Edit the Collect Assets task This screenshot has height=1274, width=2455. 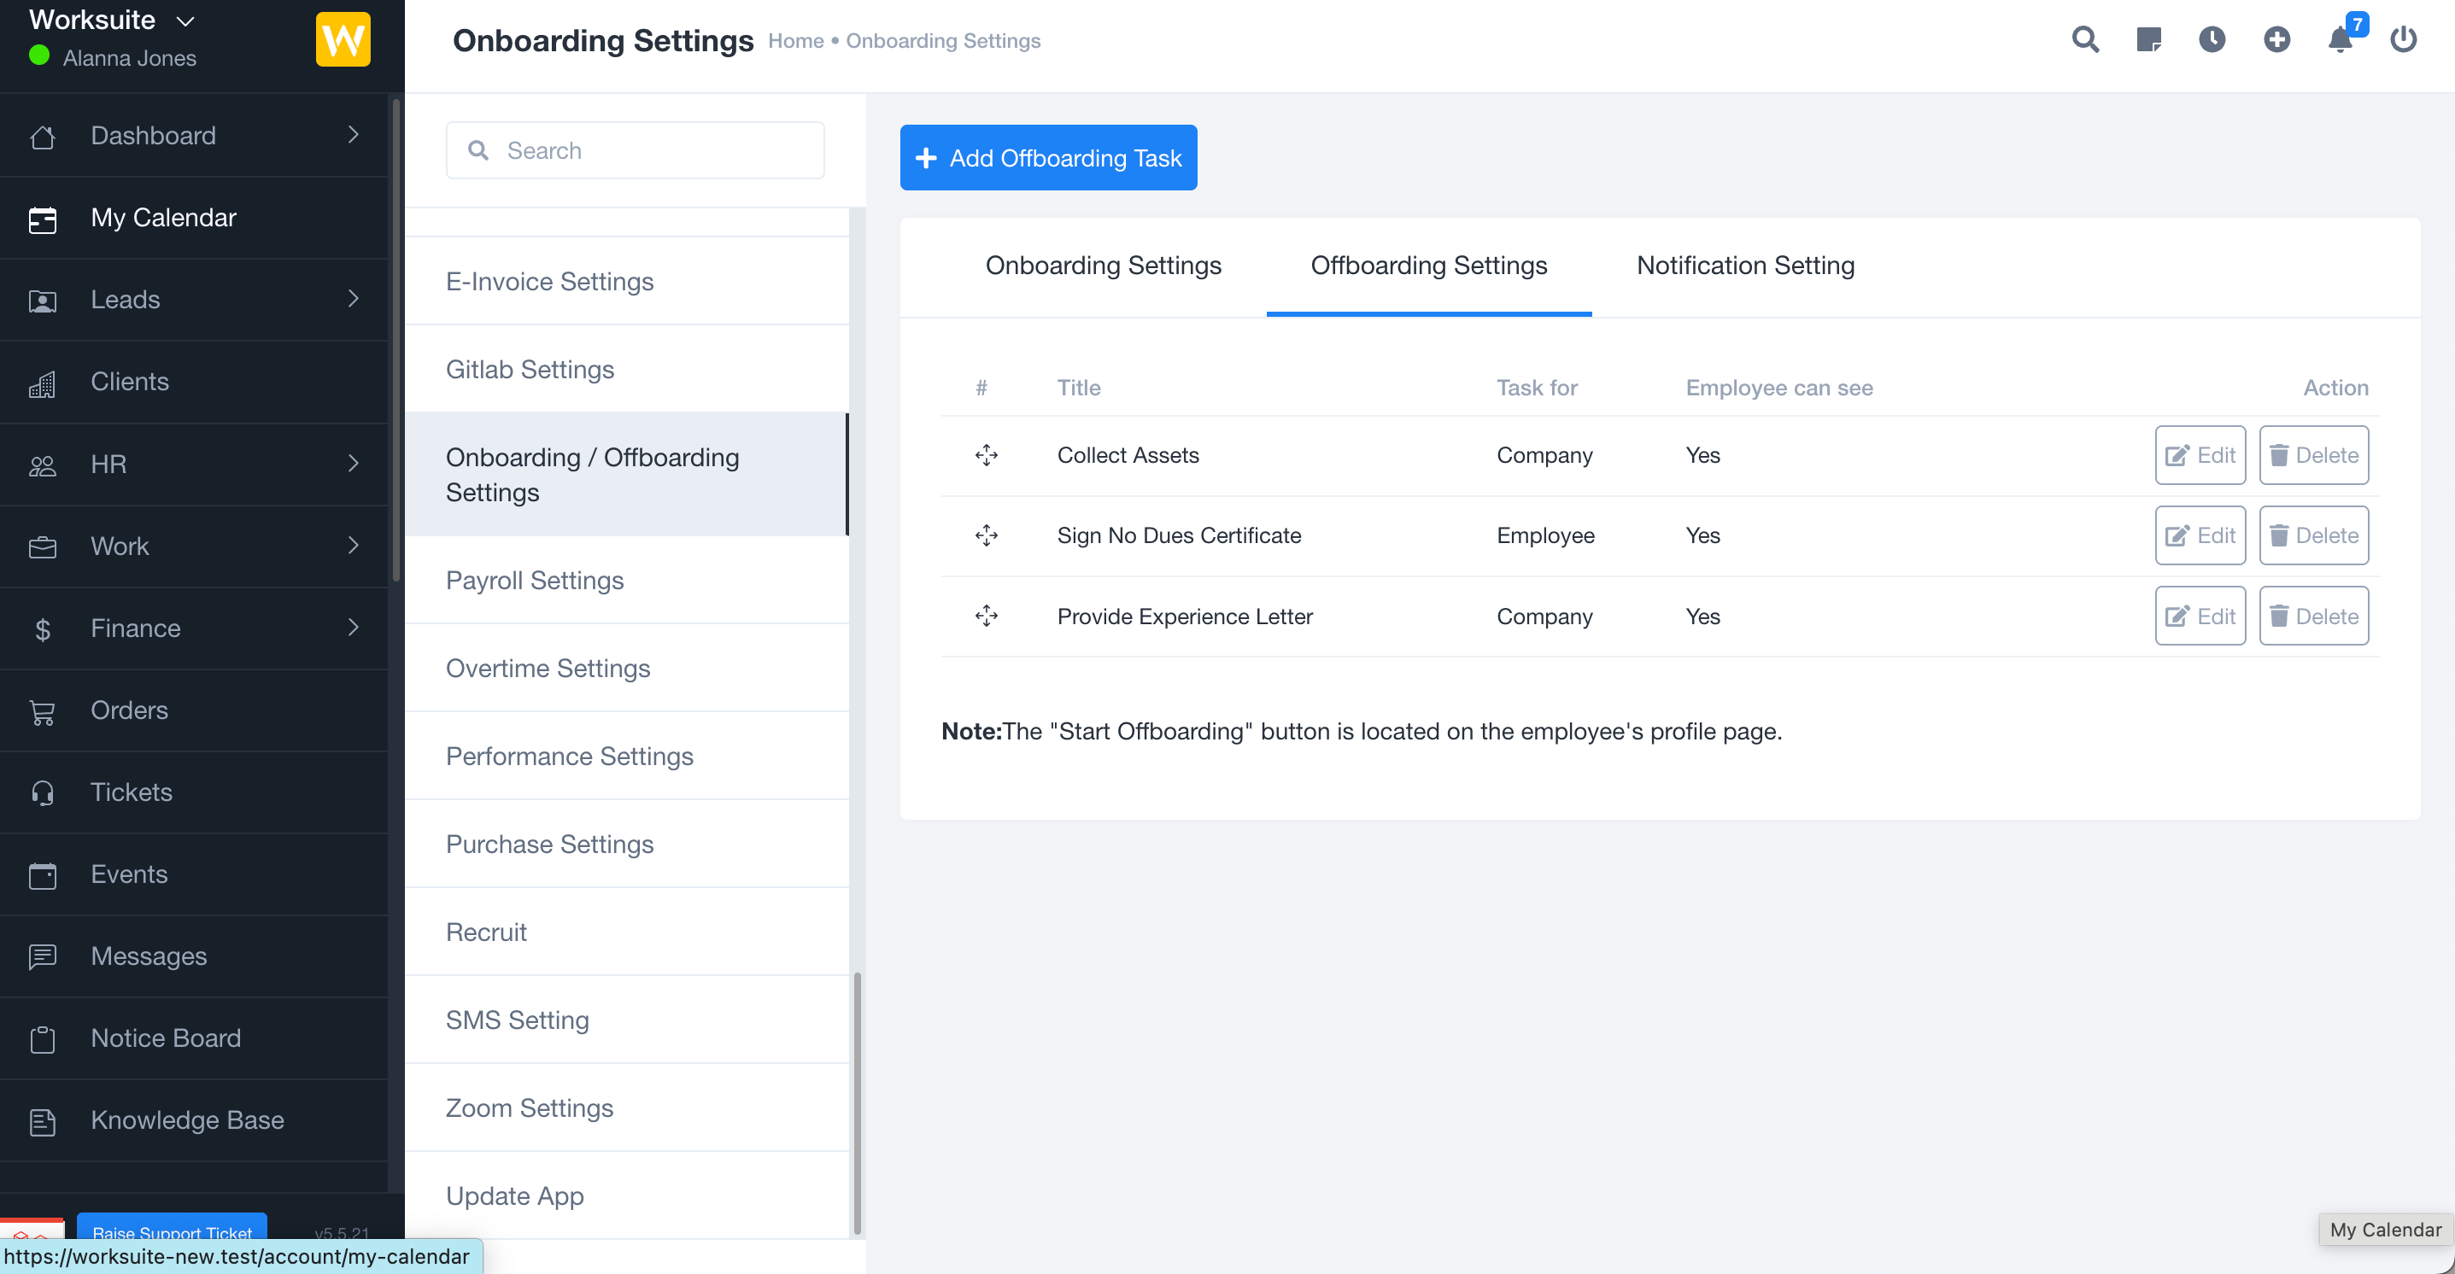(x=2200, y=455)
